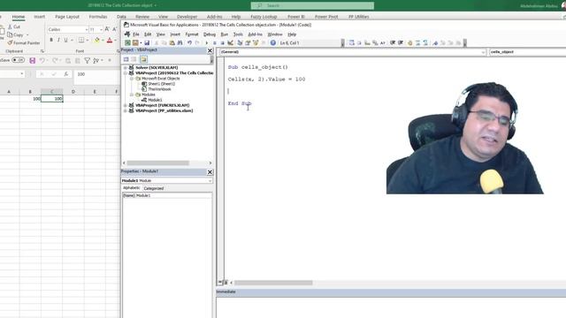This screenshot has width=566, height=318.
Task: Click the Toggle Breakpoint hand icon in Edit toolbar
Action: [x=409, y=43]
